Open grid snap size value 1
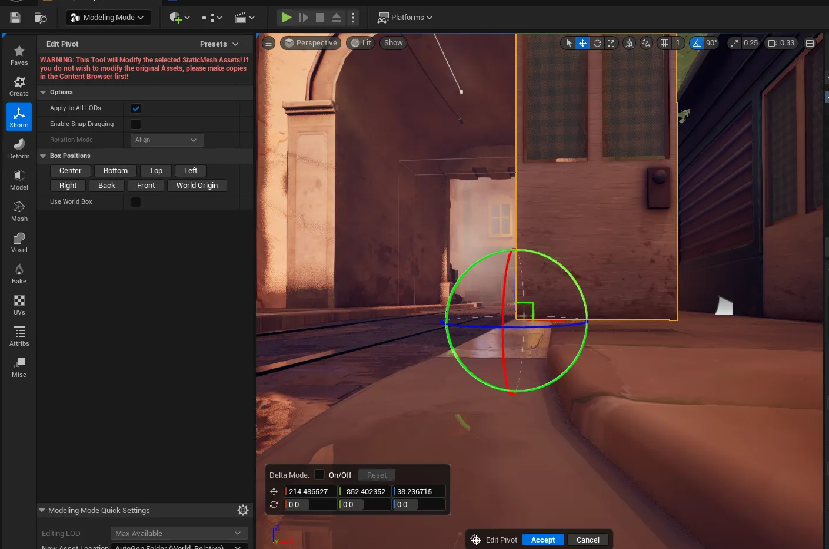 point(678,43)
